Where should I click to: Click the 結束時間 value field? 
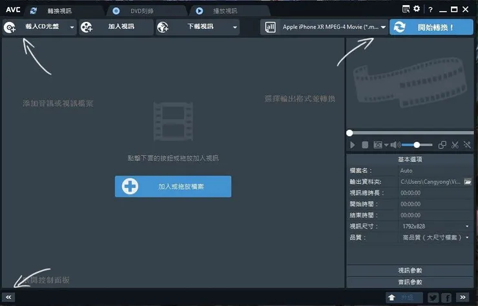tap(435, 215)
